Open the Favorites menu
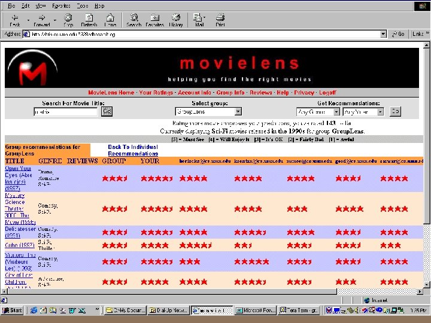 coord(61,5)
